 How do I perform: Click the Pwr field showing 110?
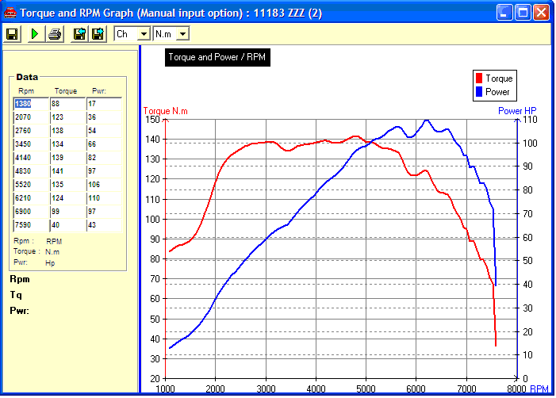(x=103, y=197)
